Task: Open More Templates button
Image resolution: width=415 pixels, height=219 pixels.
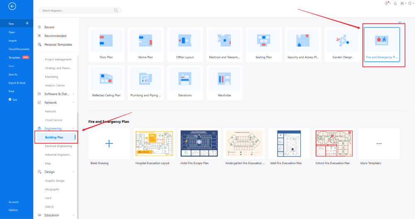Action: coord(379,143)
